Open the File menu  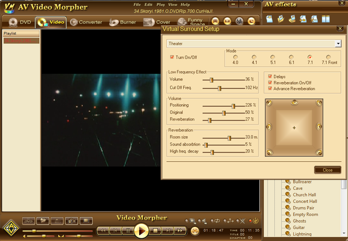(x=137, y=5)
